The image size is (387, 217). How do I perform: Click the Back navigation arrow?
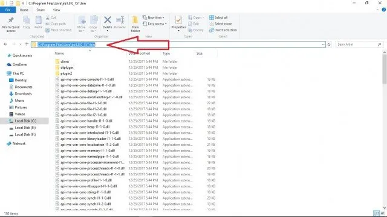coord(5,44)
